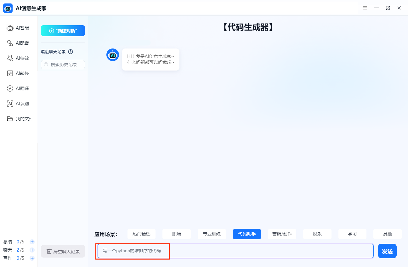Screen dimensions: 408x267
Task: Open 我的文件 folder section
Action: [x=20, y=119]
